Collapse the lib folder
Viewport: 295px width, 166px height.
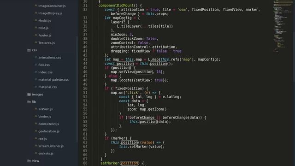[x=34, y=101]
